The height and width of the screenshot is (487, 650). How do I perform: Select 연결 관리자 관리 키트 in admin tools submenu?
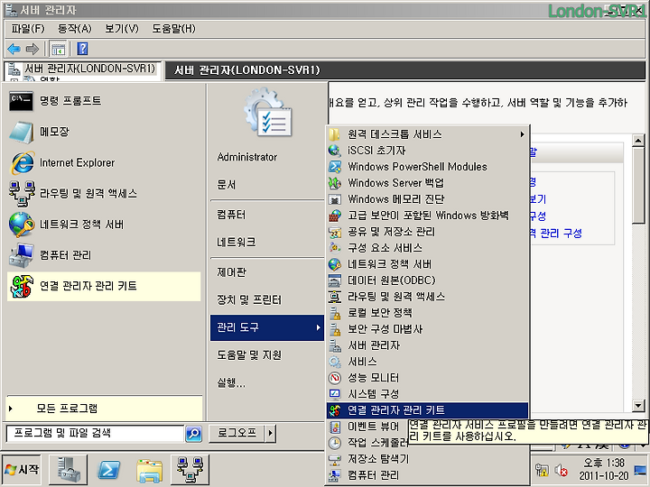(427, 410)
